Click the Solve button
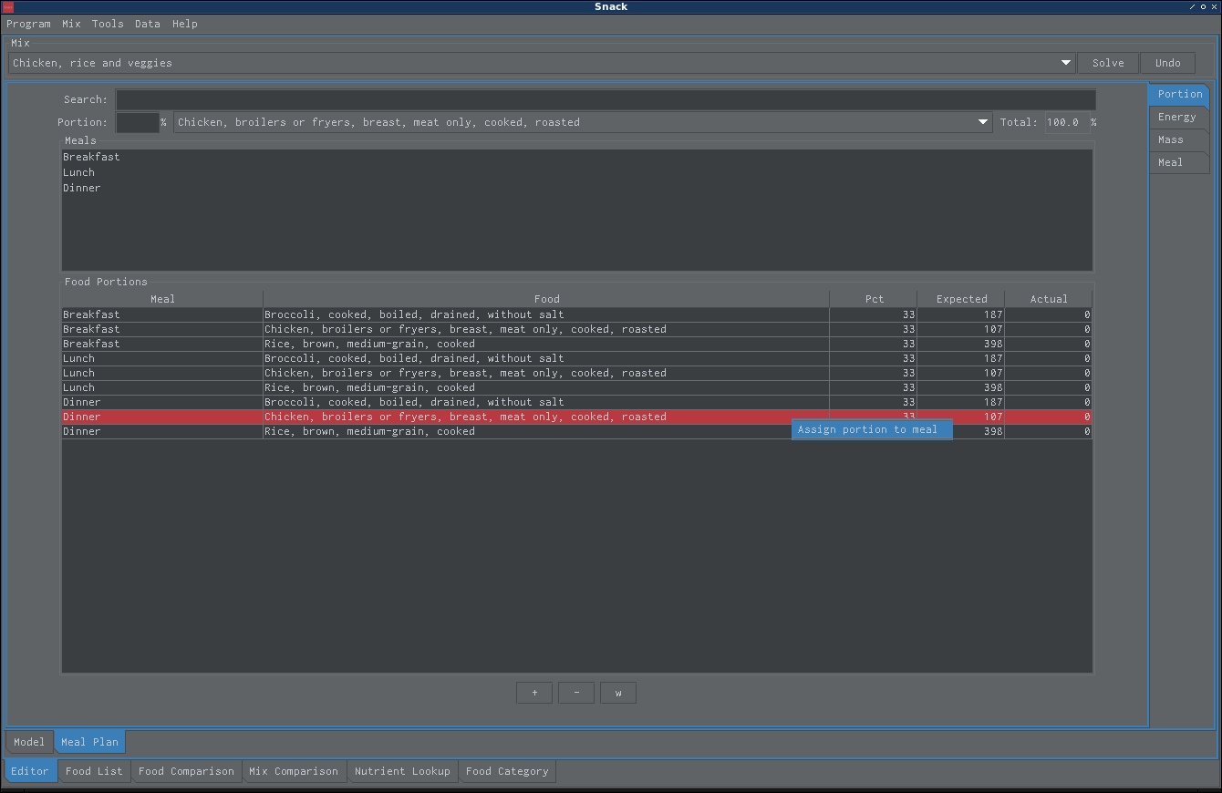 (1108, 63)
